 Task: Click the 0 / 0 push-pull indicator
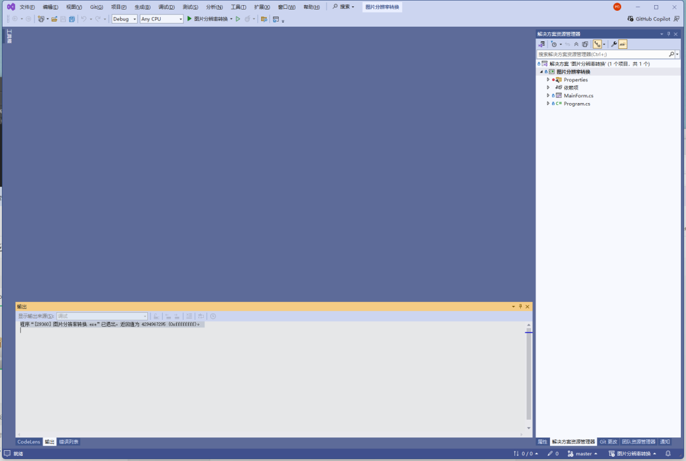(x=525, y=453)
